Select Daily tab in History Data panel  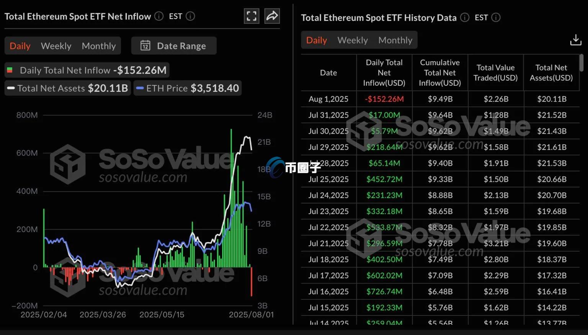click(x=316, y=40)
